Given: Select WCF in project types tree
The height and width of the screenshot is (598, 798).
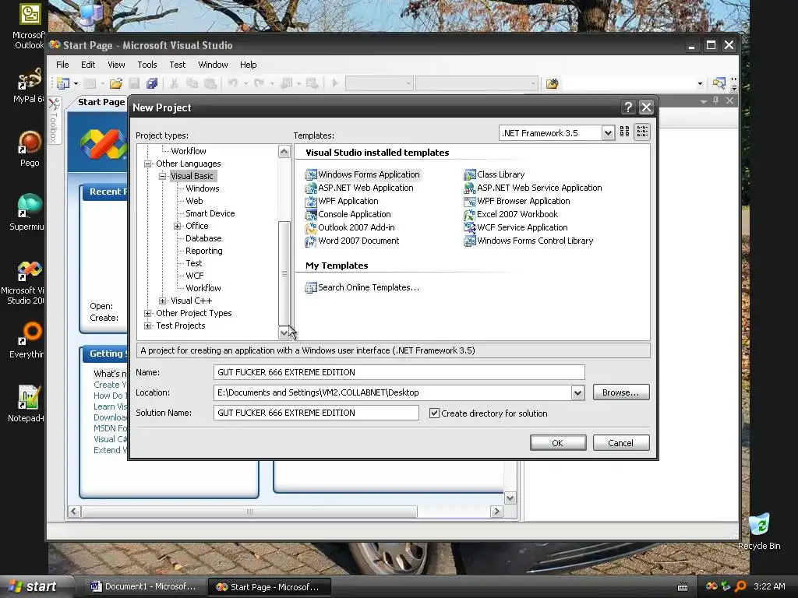Looking at the screenshot, I should pyautogui.click(x=194, y=276).
